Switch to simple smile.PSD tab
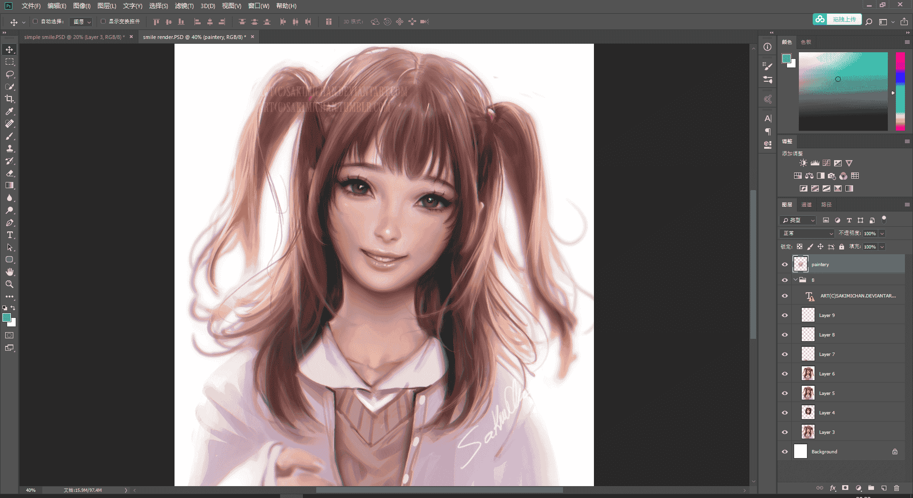The width and height of the screenshot is (913, 498). pos(74,37)
